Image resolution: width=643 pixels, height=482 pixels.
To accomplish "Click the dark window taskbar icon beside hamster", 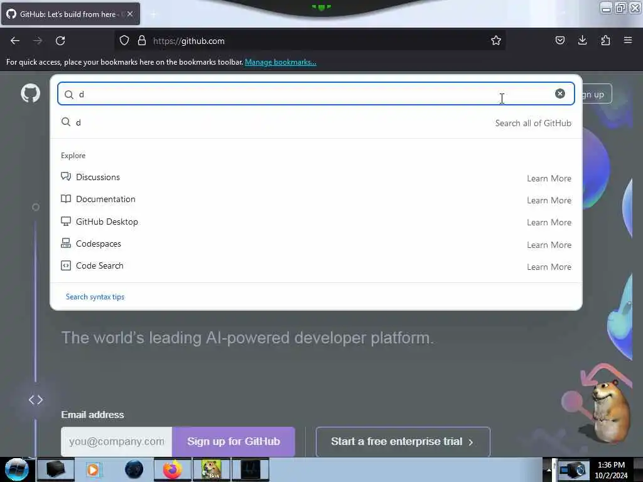I will coord(251,469).
